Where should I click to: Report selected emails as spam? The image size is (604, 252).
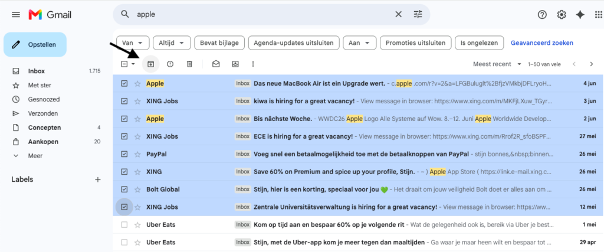coord(170,64)
